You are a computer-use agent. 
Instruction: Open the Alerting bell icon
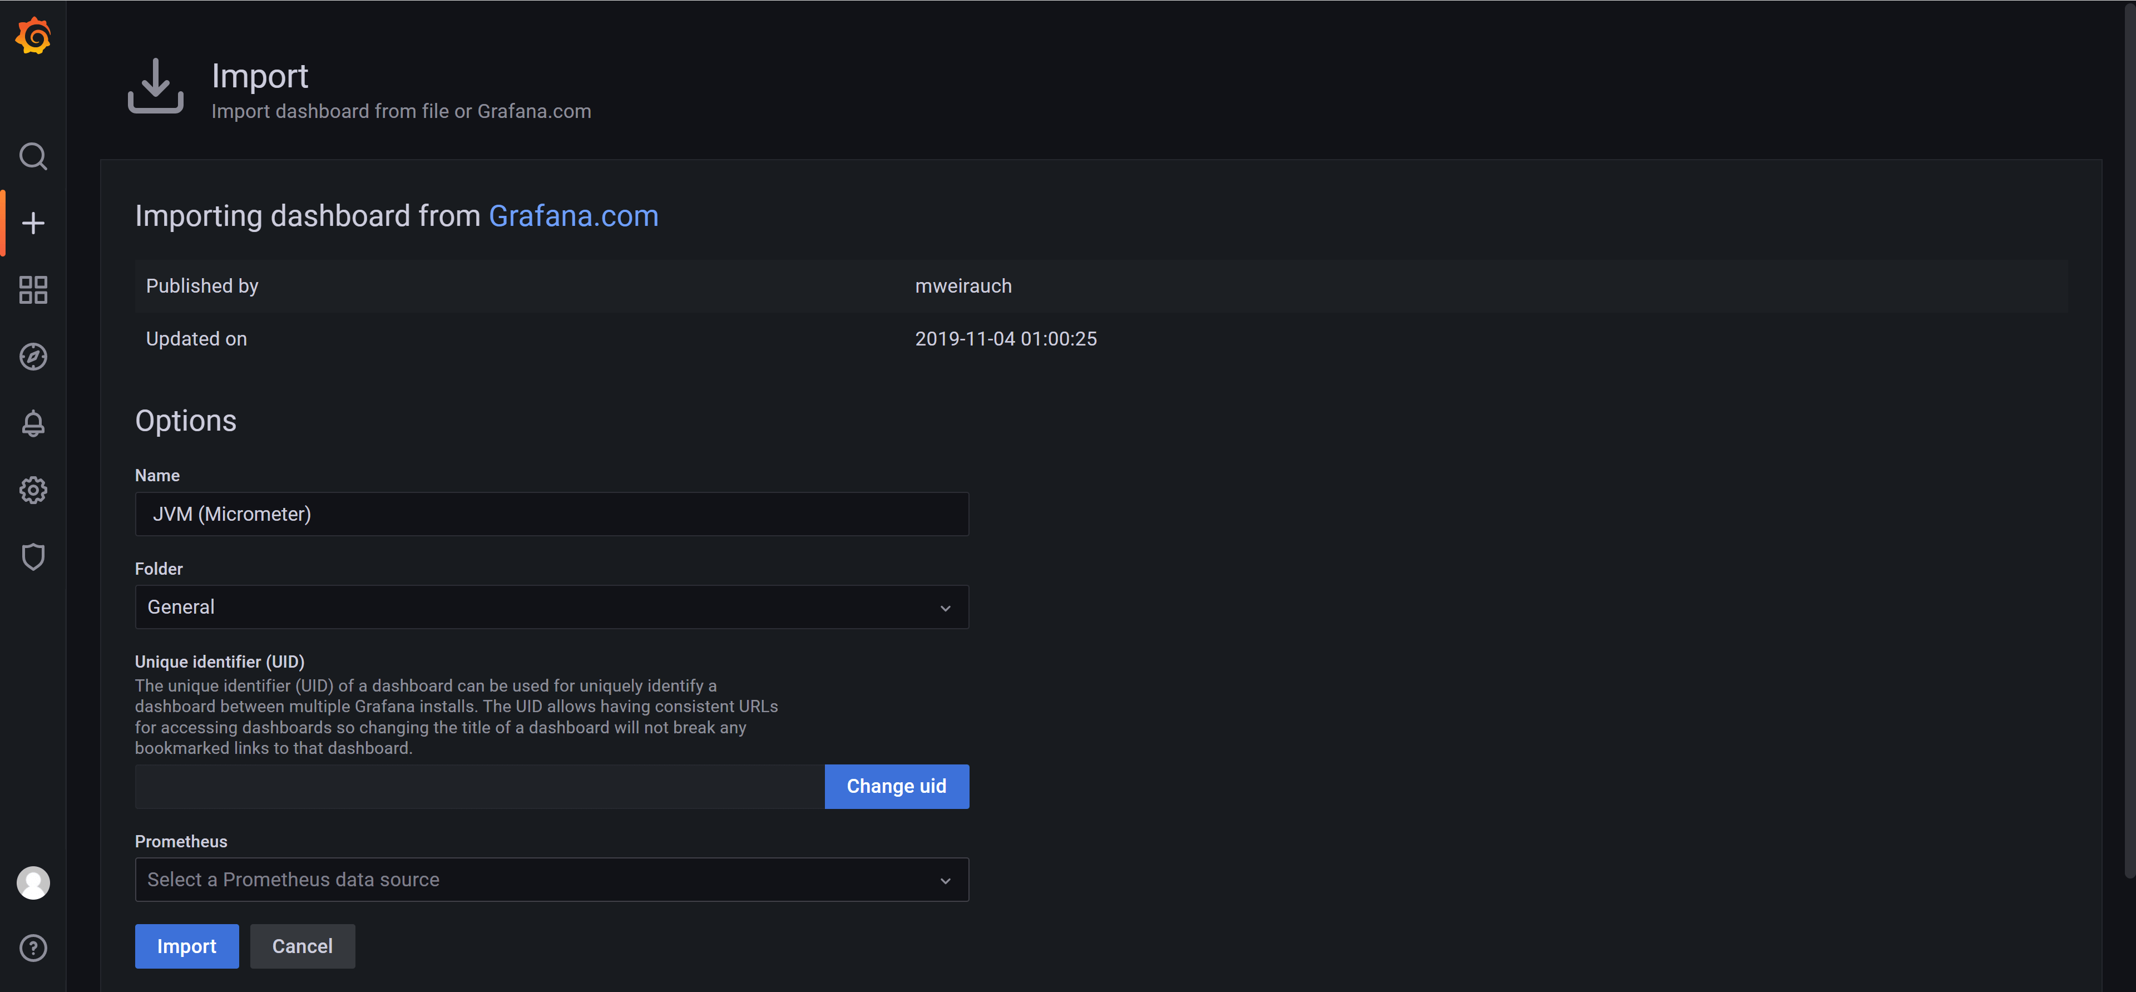(x=33, y=423)
